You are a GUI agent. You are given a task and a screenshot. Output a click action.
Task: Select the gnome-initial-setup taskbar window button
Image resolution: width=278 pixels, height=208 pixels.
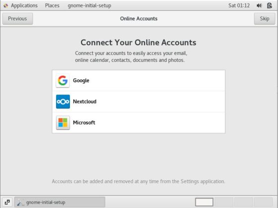[x=60, y=202]
